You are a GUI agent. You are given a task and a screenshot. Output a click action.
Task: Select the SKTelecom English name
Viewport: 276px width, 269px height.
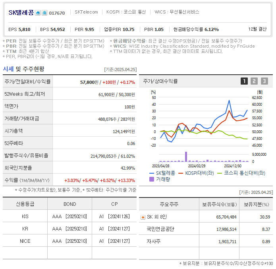coord(86,12)
